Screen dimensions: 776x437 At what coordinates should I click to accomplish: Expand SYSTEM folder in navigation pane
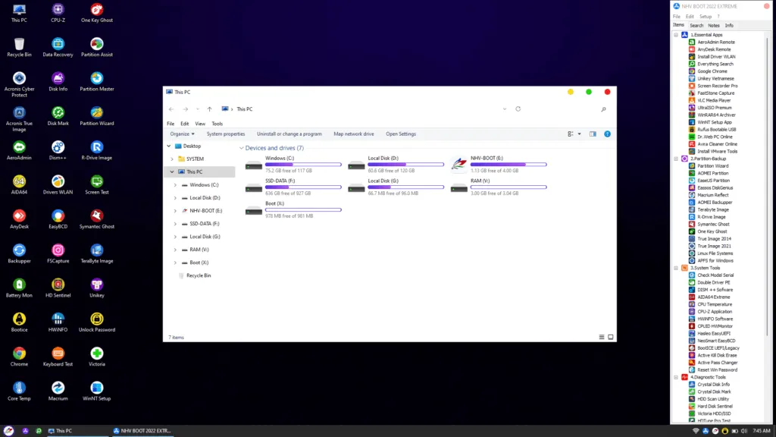tap(172, 159)
